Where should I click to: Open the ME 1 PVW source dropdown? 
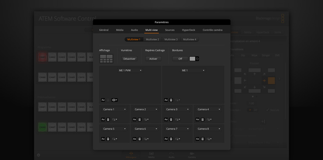[x=130, y=70]
